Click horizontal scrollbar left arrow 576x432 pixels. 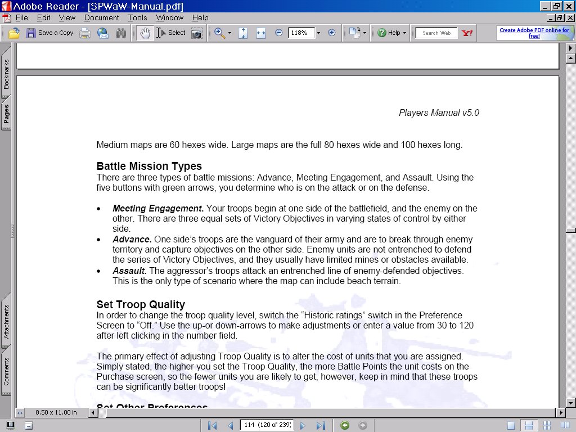[93, 413]
